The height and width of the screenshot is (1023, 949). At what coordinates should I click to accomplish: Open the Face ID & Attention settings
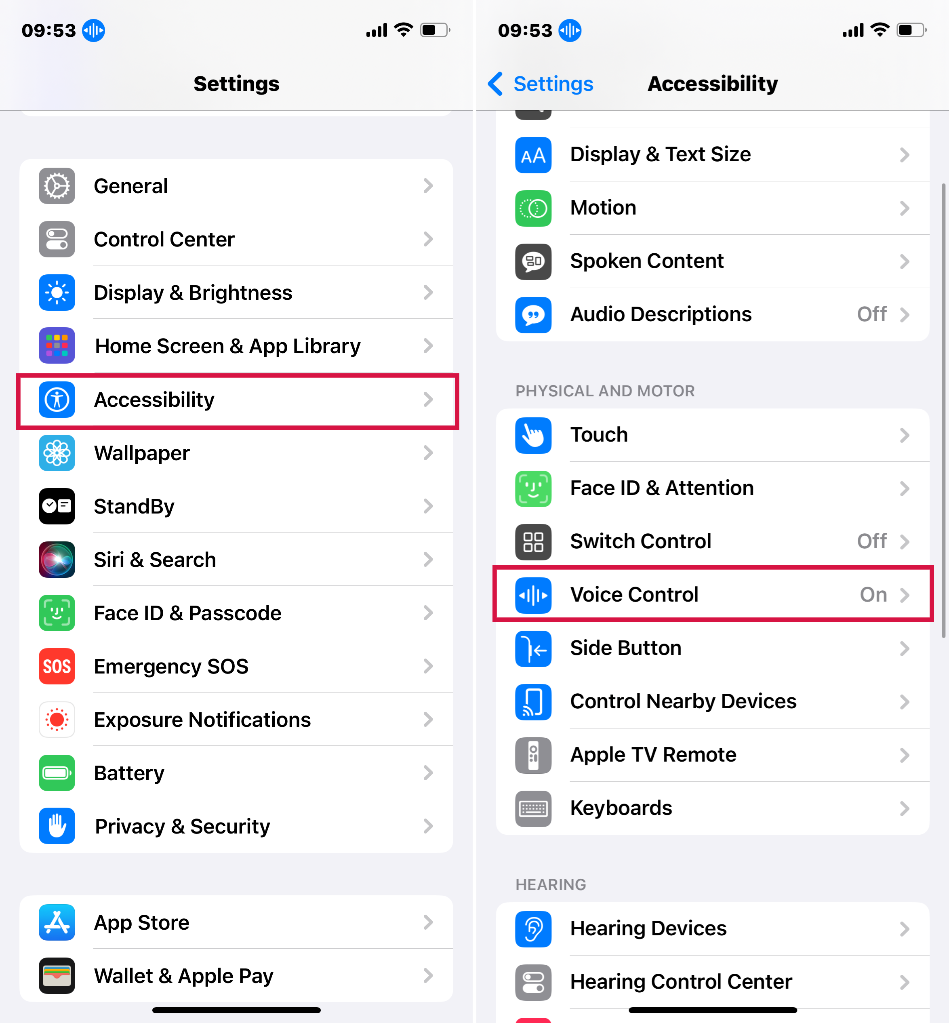tap(712, 488)
